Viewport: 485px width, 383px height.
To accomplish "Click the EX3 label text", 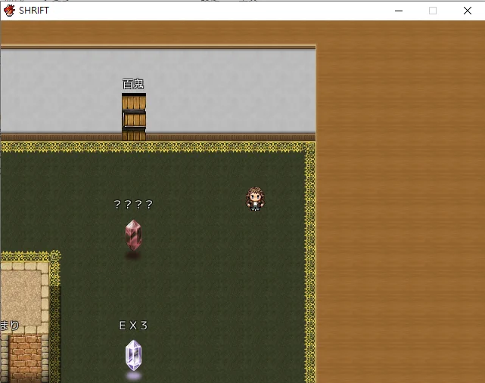I will 133,326.
